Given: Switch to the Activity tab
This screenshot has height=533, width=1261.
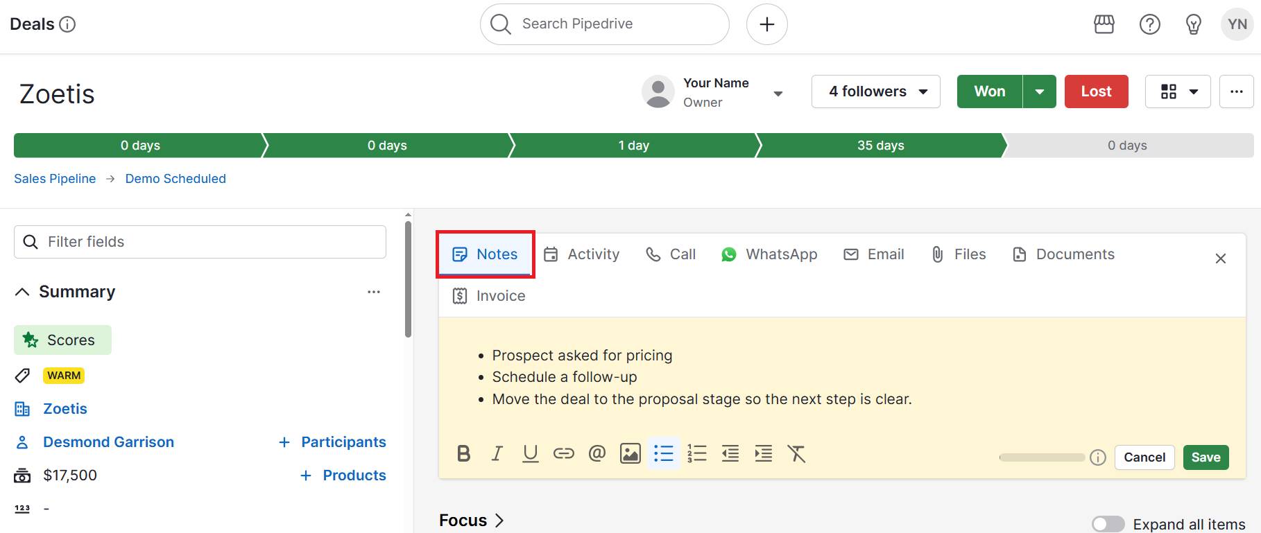Looking at the screenshot, I should 581,254.
